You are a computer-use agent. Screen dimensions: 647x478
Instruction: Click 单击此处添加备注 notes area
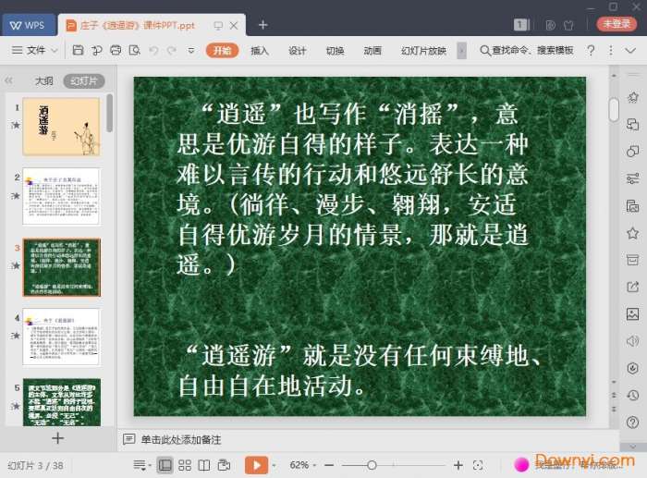point(181,439)
